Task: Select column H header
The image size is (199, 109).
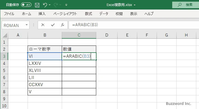Action: point(186,35)
